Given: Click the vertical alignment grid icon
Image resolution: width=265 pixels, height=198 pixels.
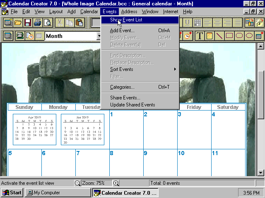Looking at the screenshot, I should 198,22.
